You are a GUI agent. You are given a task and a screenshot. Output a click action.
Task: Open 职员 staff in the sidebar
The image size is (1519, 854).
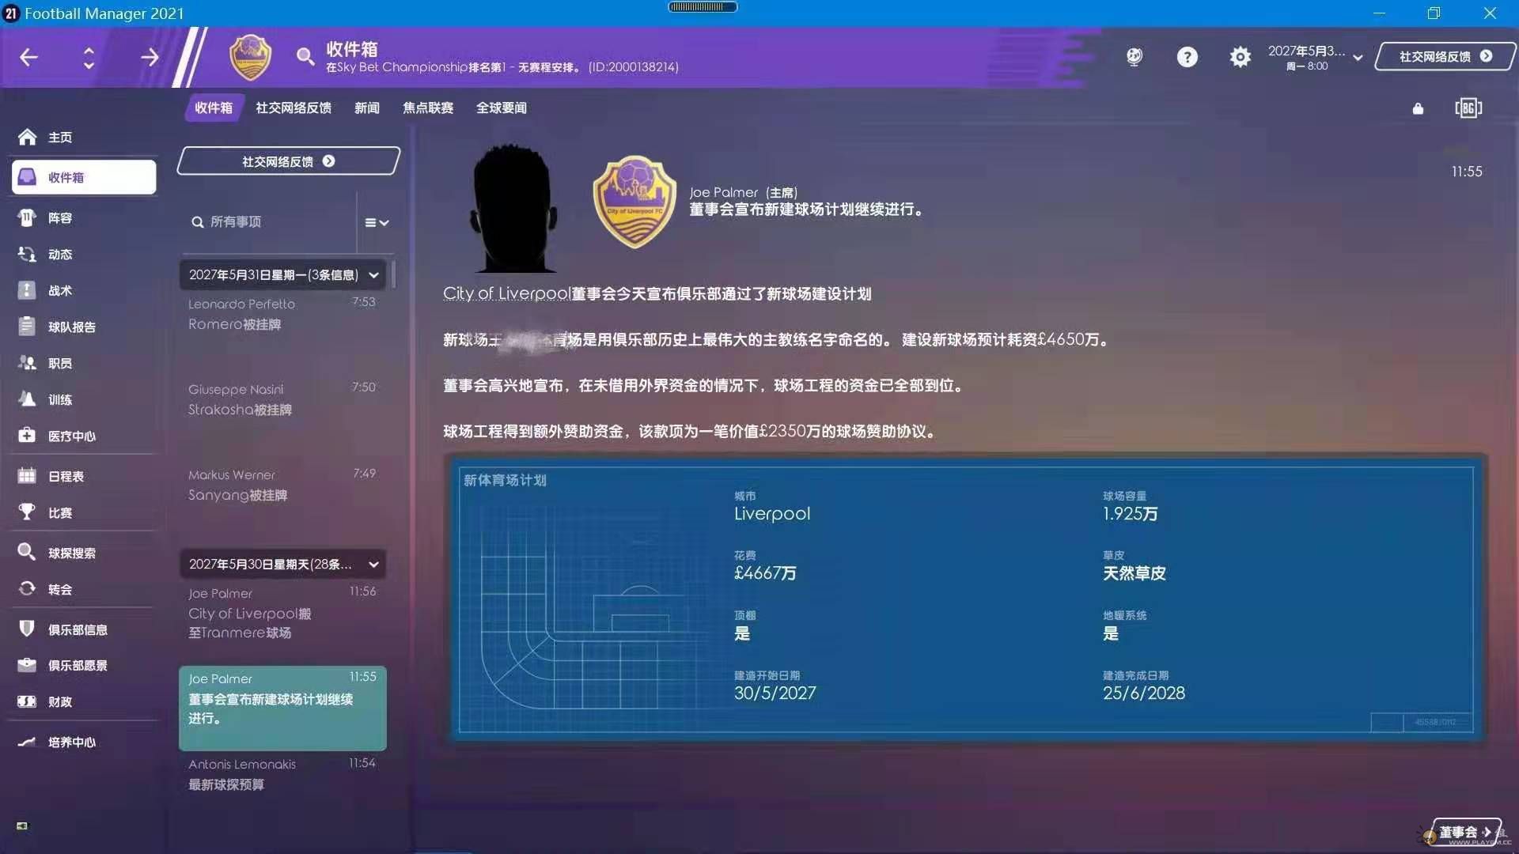click(x=83, y=364)
